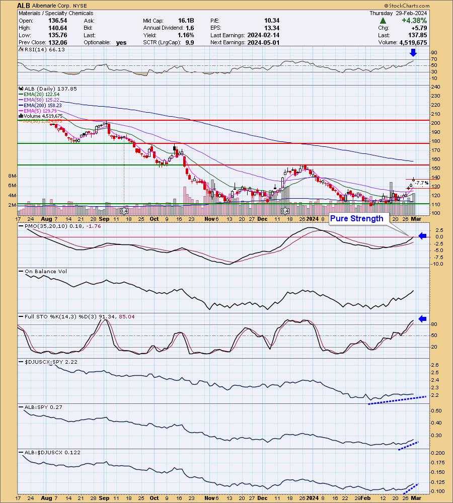Click the RSI(14) 66.13 label

point(44,49)
